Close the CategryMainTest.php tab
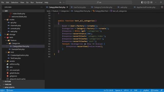 67,7
